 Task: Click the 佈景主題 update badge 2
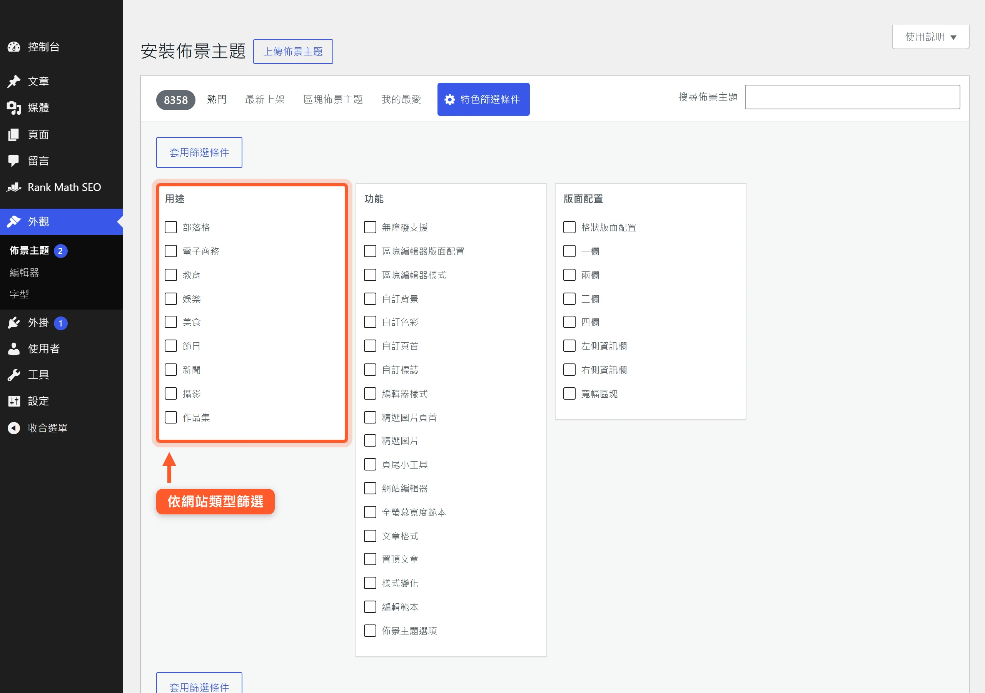click(x=60, y=251)
